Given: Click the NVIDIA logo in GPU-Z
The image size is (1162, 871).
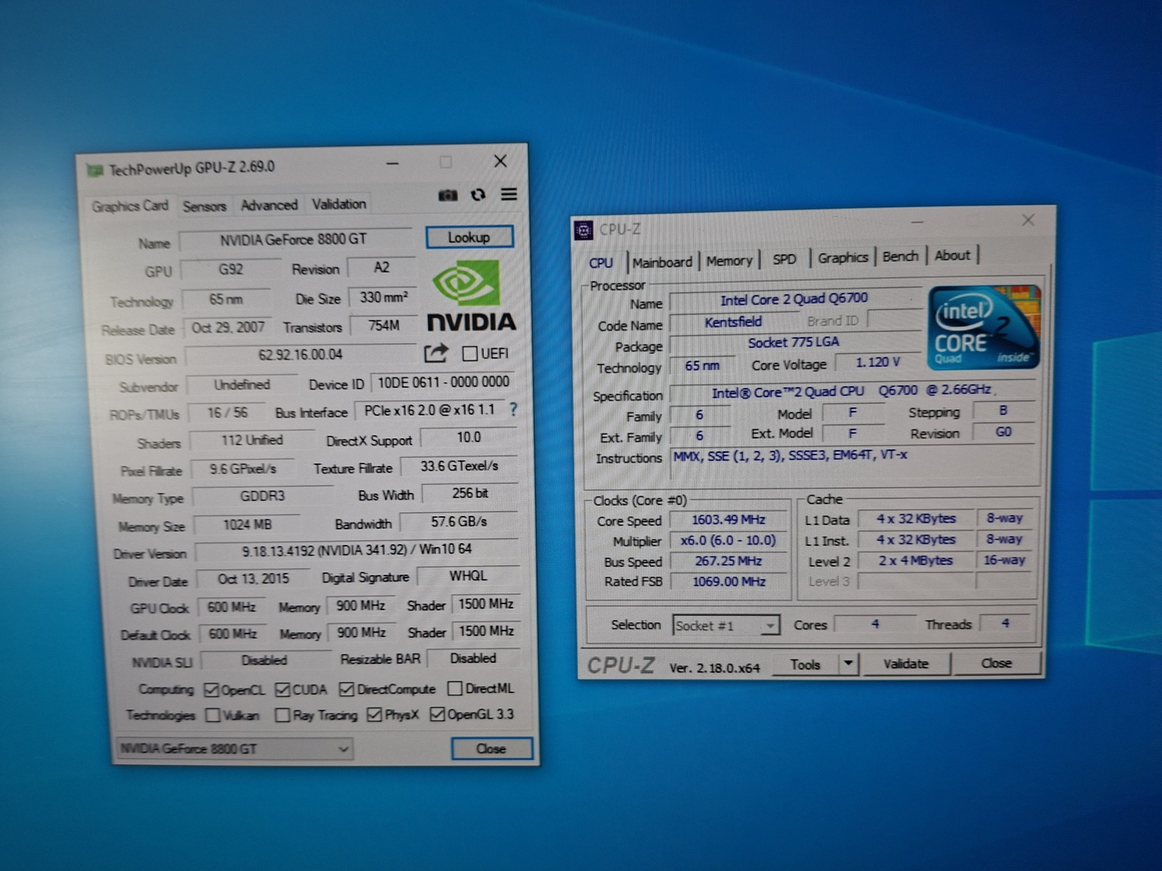Looking at the screenshot, I should [471, 296].
